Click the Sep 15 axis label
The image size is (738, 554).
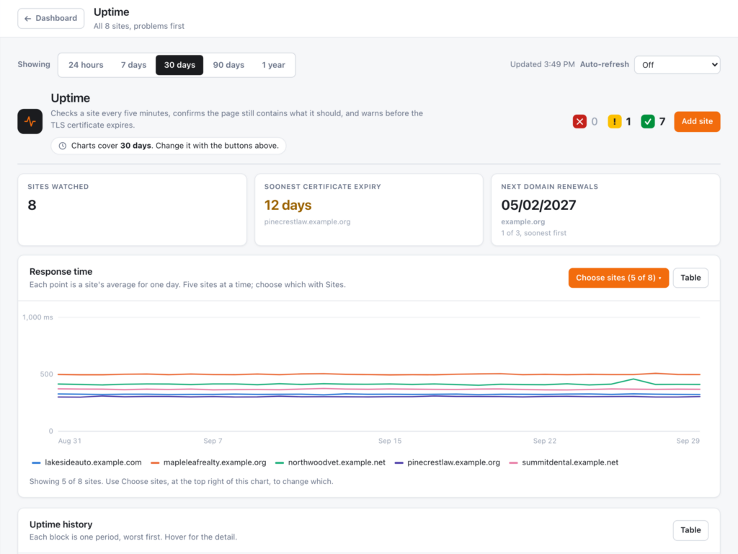pyautogui.click(x=390, y=441)
